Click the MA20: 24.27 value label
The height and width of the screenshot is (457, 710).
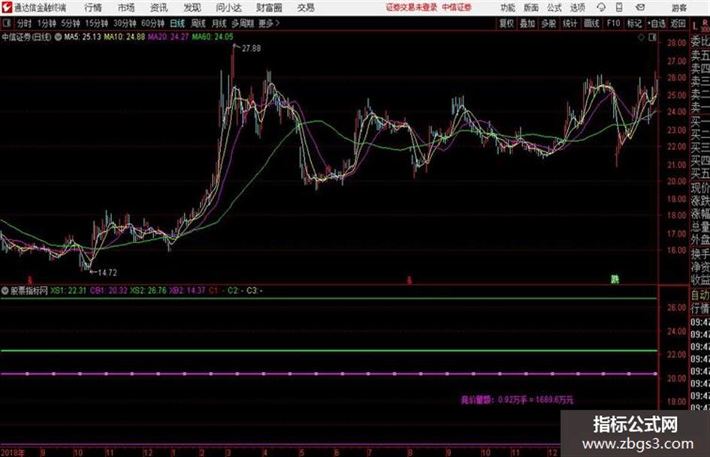pyautogui.click(x=168, y=37)
